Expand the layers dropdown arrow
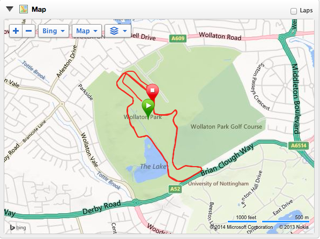This screenshot has width=320, height=239. point(125,31)
